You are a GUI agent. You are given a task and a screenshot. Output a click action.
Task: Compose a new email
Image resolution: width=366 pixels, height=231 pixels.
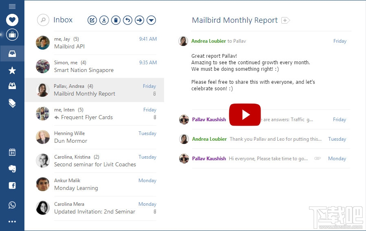pos(92,20)
